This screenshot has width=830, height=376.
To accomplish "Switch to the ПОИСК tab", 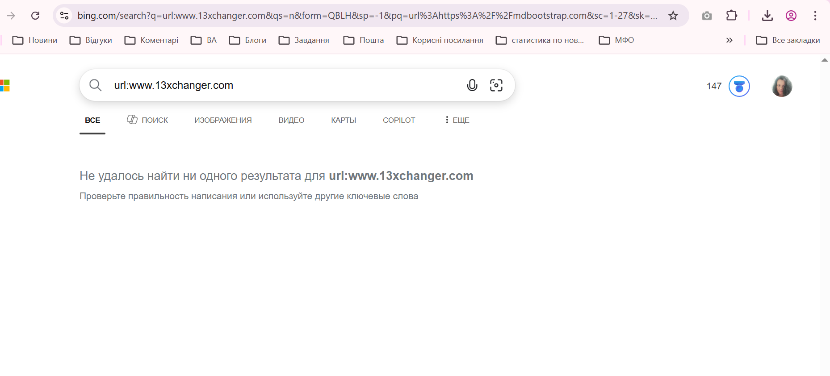I will (x=147, y=120).
